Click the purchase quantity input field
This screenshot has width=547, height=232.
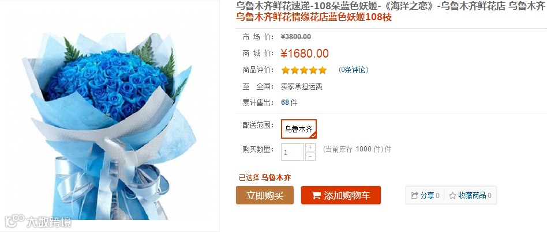(293, 152)
